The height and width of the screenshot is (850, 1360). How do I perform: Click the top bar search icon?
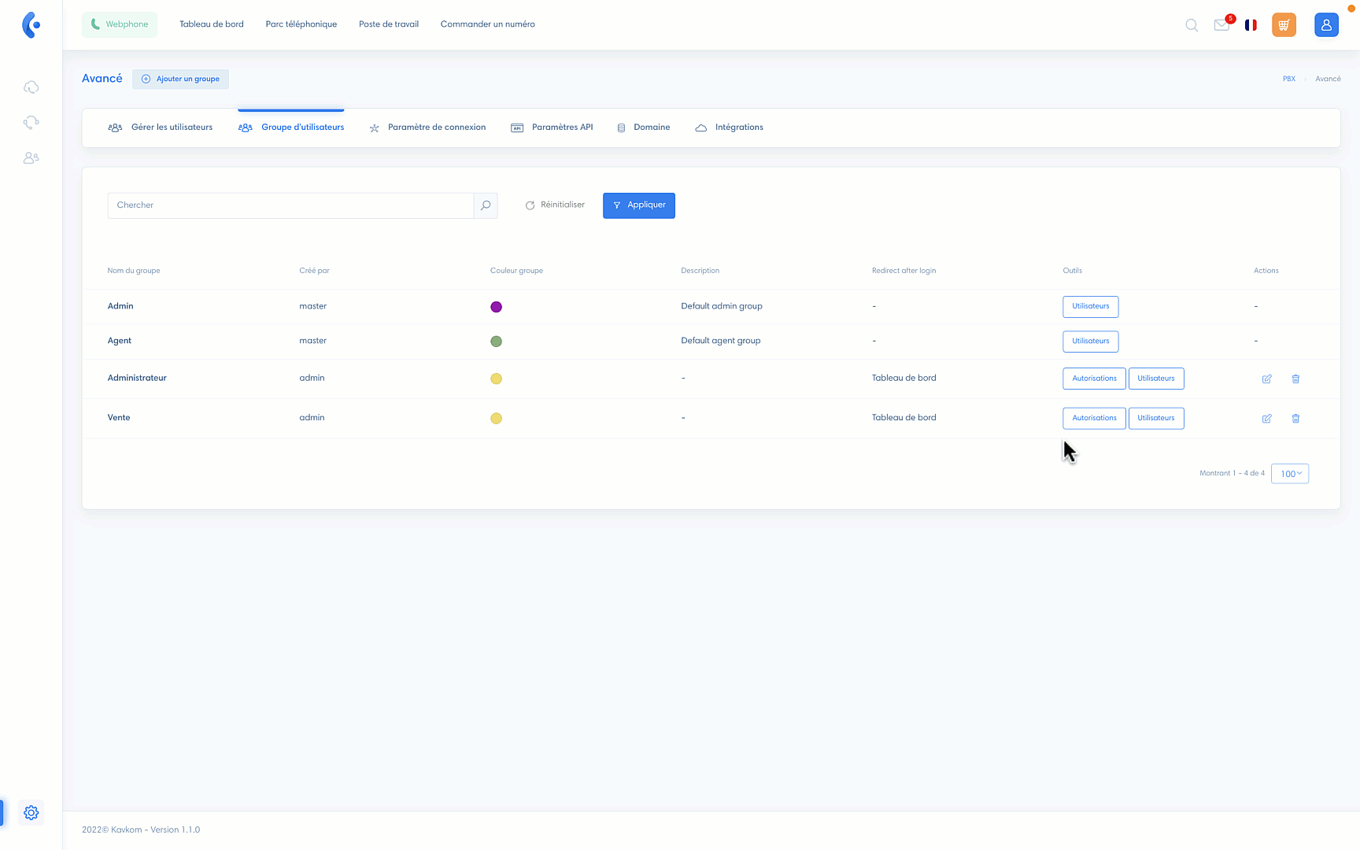tap(1192, 25)
